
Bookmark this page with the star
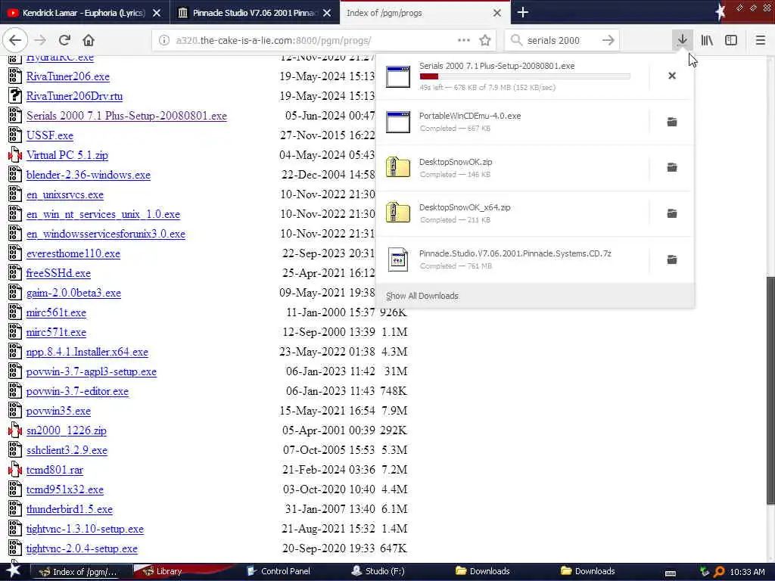pos(485,41)
